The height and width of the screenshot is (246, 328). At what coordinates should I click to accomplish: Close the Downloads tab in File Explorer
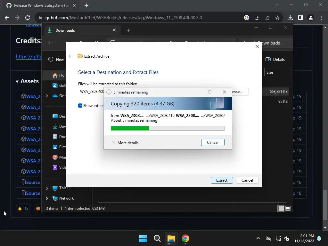114,30
